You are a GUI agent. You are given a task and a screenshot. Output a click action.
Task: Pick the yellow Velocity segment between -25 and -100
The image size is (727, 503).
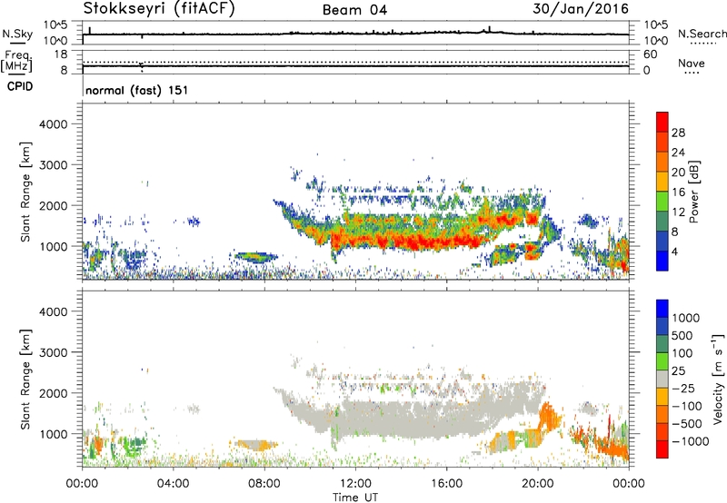(x=662, y=397)
